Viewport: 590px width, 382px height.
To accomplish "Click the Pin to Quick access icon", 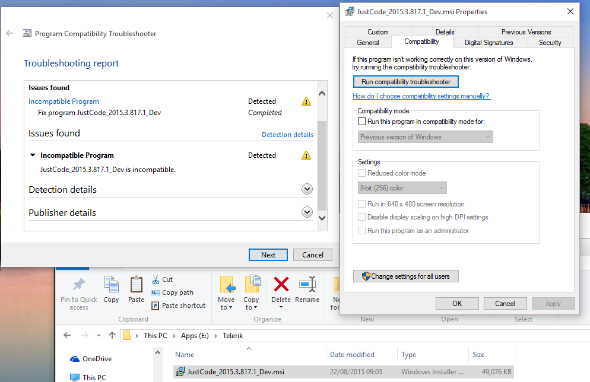I will pos(78,284).
